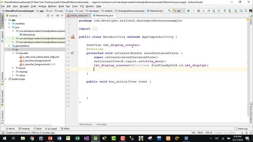The height and width of the screenshot is (142, 253).
Task: Click the Debug app bug icon
Action: 198,11
